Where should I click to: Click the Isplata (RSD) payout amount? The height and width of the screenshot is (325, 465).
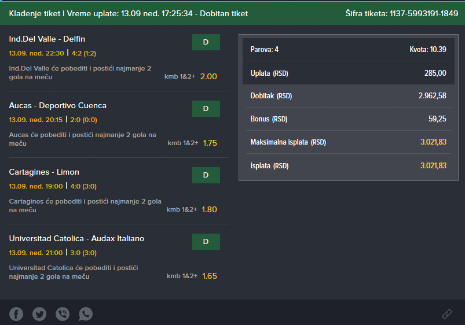433,165
